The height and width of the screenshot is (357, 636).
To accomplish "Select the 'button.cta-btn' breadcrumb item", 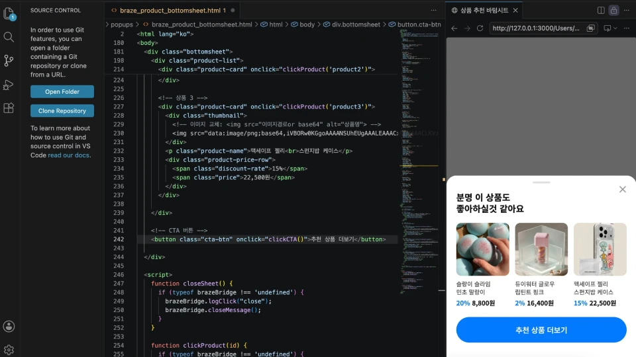I will pos(415,24).
